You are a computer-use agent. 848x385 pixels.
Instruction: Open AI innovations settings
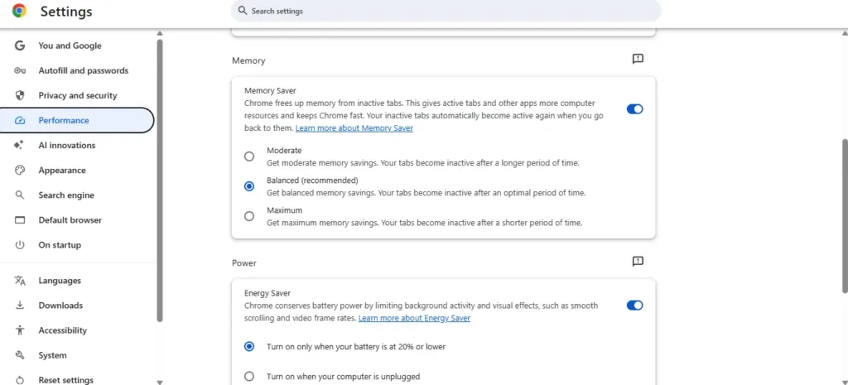[x=66, y=145]
